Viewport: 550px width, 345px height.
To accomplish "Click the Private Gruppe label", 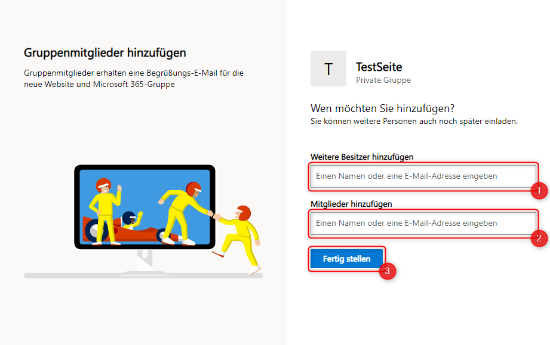I will 383,80.
